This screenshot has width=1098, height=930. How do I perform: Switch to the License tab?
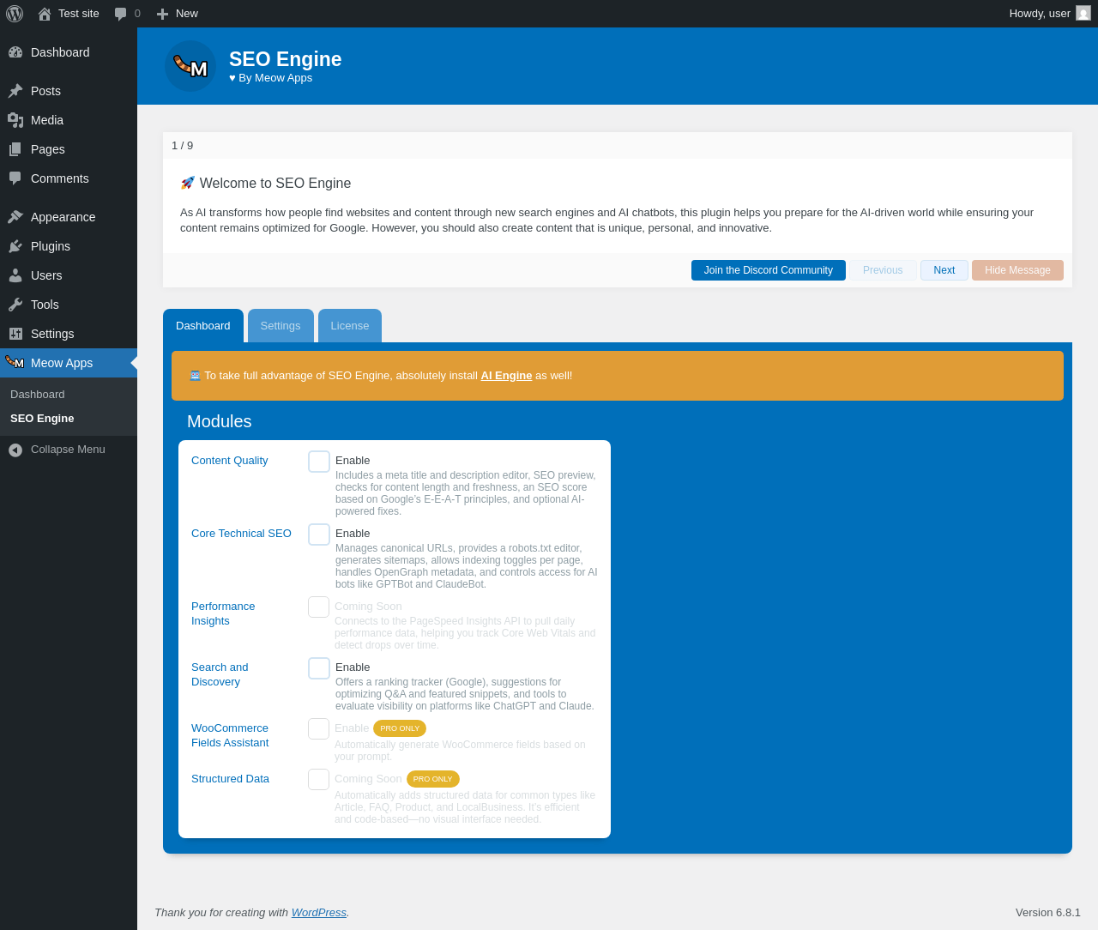pyautogui.click(x=350, y=326)
